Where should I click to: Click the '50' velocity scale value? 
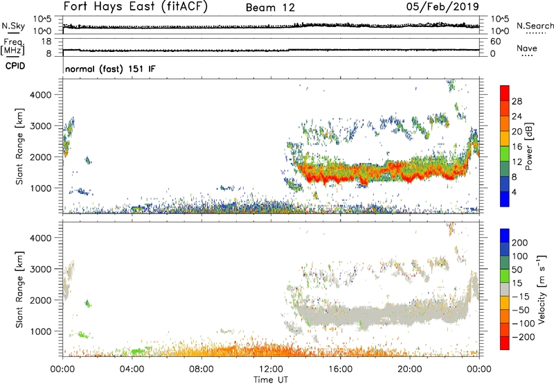(517, 270)
